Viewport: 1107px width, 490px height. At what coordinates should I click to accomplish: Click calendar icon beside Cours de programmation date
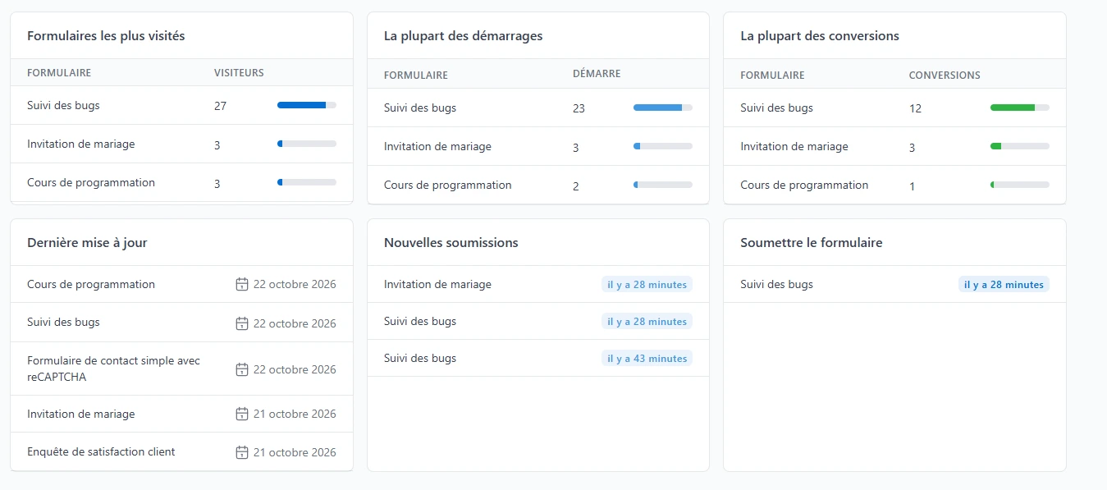click(x=242, y=285)
